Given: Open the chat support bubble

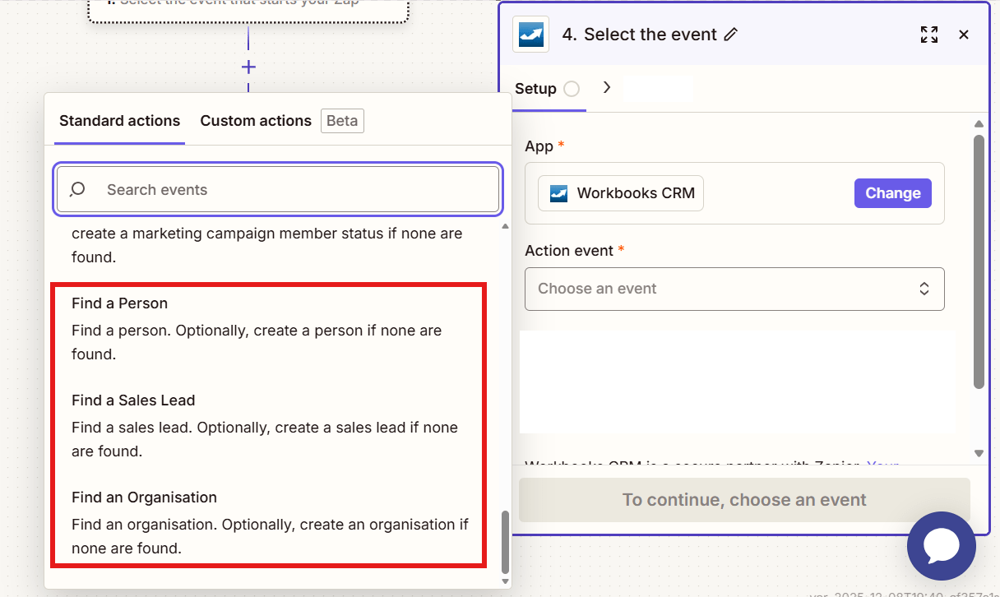Looking at the screenshot, I should pos(941,546).
